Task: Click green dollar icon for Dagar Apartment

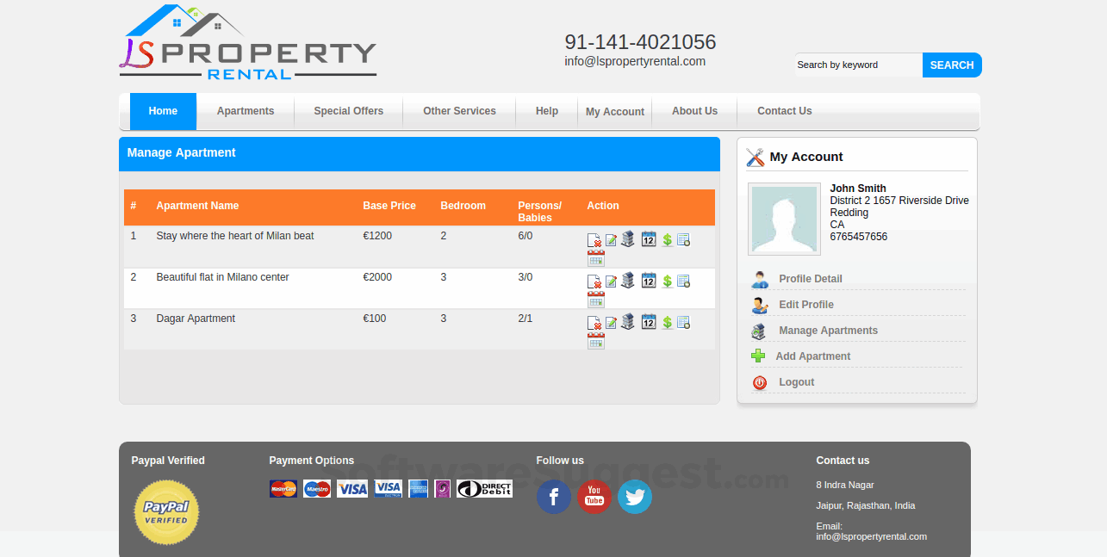Action: (x=668, y=323)
